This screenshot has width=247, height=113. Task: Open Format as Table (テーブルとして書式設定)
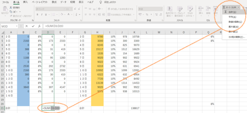click(180, 11)
